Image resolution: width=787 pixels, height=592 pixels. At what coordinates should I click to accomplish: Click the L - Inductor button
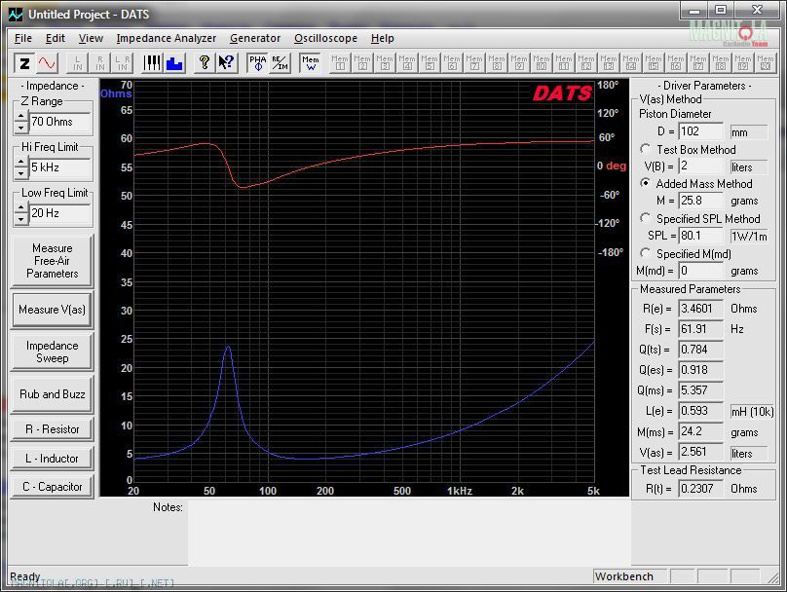pyautogui.click(x=53, y=459)
